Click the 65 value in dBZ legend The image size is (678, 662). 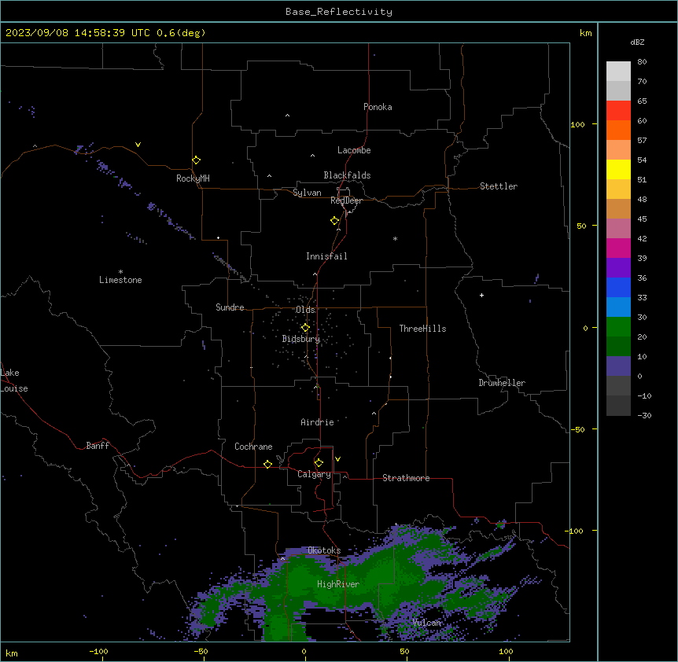[642, 101]
